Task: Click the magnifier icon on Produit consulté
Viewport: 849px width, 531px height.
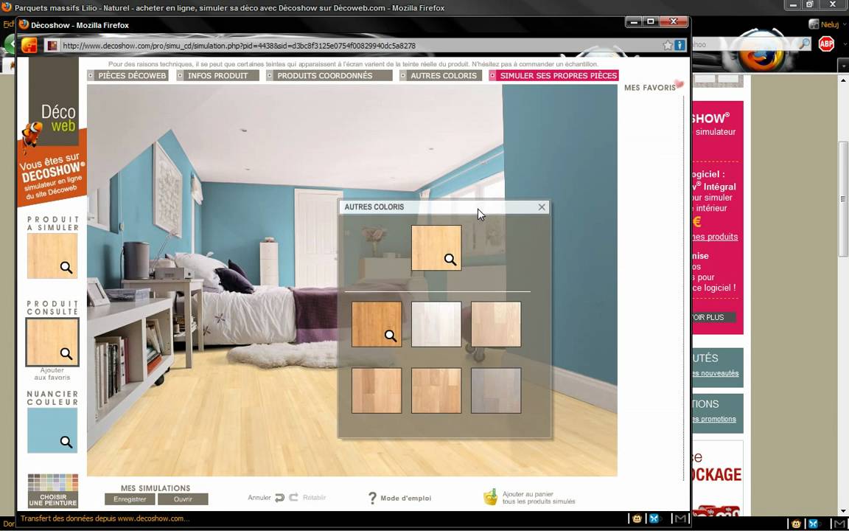Action: [66, 353]
